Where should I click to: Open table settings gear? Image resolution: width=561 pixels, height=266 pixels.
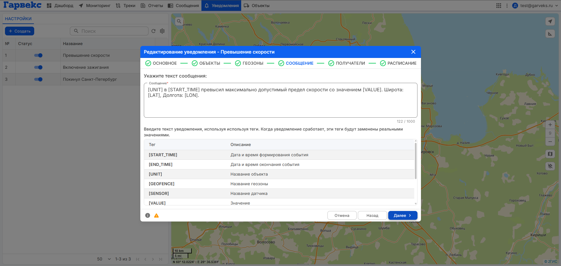click(162, 31)
